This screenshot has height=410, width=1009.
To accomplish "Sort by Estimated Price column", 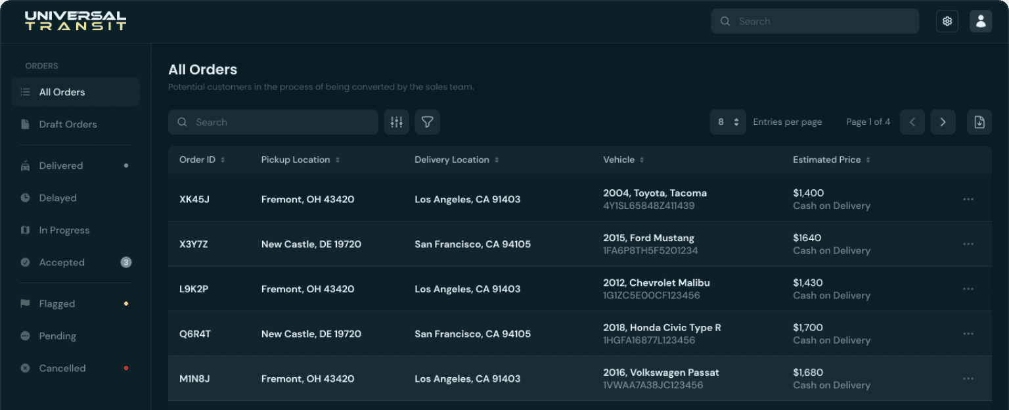I will (x=831, y=160).
